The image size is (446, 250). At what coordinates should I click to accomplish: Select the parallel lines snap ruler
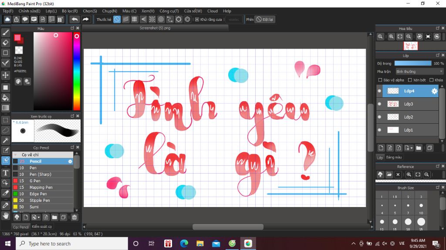[126, 19]
